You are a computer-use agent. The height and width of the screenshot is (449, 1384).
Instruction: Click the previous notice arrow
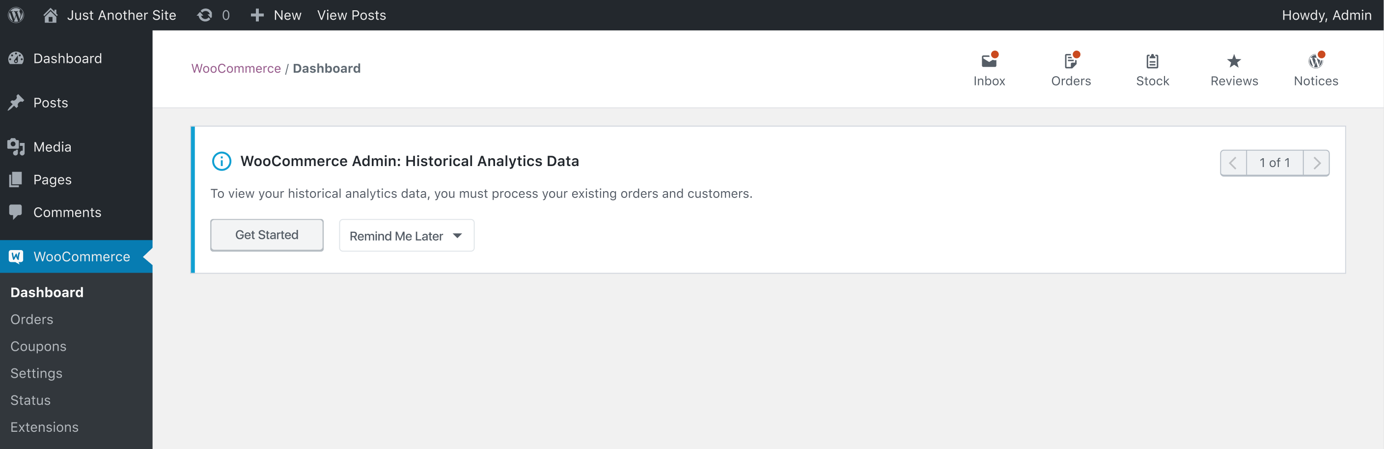[x=1233, y=163]
